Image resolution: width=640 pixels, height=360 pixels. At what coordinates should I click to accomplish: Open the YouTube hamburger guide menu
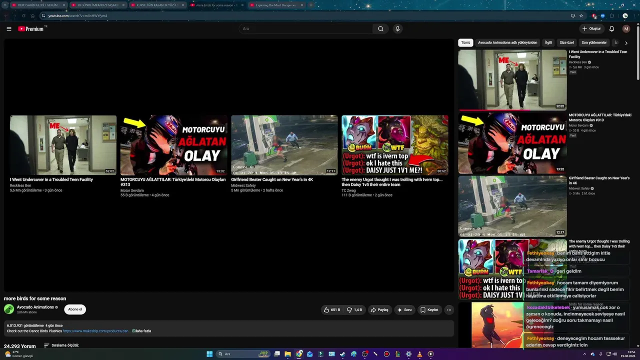pyautogui.click(x=9, y=29)
